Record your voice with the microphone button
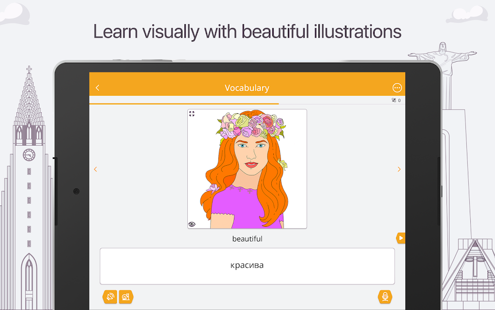495x310 pixels. (385, 297)
